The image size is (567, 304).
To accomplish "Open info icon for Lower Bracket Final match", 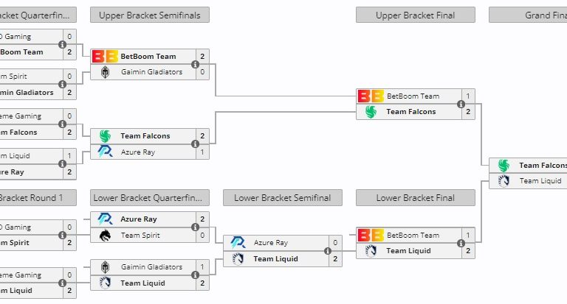I will tap(461, 243).
